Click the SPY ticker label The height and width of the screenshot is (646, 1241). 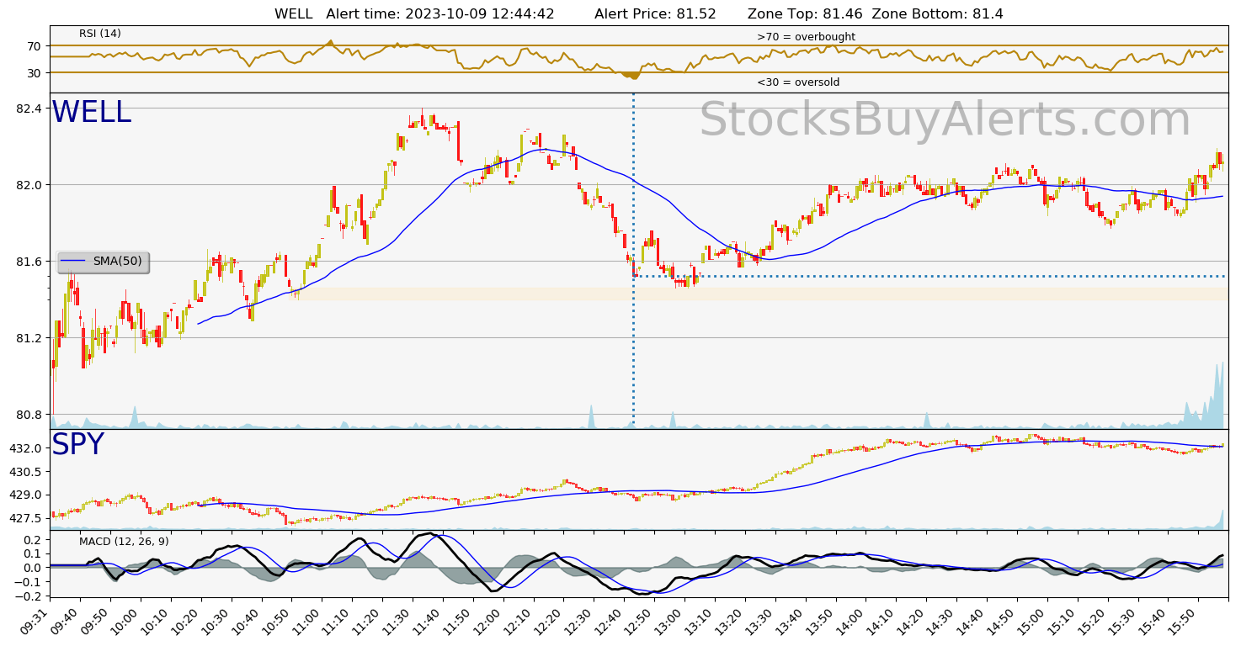coord(77,445)
